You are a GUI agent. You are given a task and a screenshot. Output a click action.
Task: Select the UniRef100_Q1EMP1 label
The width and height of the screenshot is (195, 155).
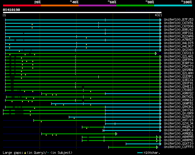[x=179, y=77]
